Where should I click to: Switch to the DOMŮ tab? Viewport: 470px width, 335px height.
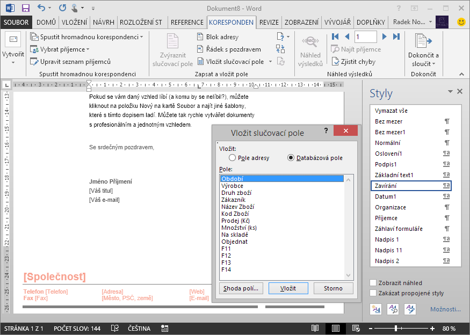(46, 22)
